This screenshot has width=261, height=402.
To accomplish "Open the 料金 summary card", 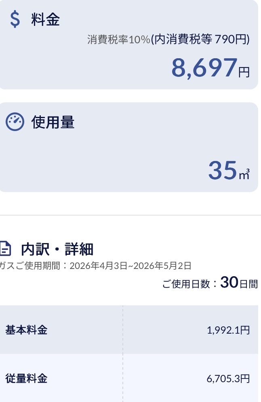I will pos(129,44).
